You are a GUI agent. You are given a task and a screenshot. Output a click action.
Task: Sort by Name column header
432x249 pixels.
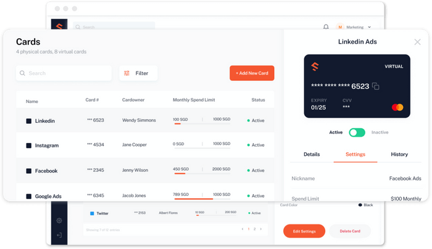tap(32, 101)
